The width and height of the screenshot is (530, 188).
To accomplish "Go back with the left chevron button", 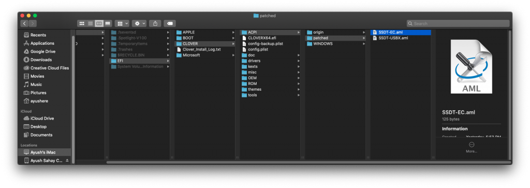I will (24, 24).
